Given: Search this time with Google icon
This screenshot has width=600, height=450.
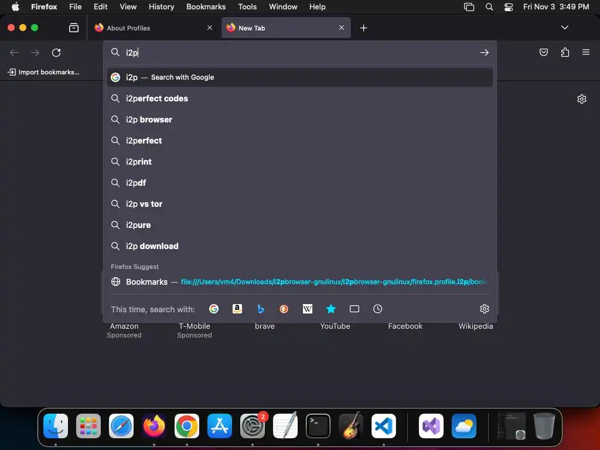Looking at the screenshot, I should point(213,309).
